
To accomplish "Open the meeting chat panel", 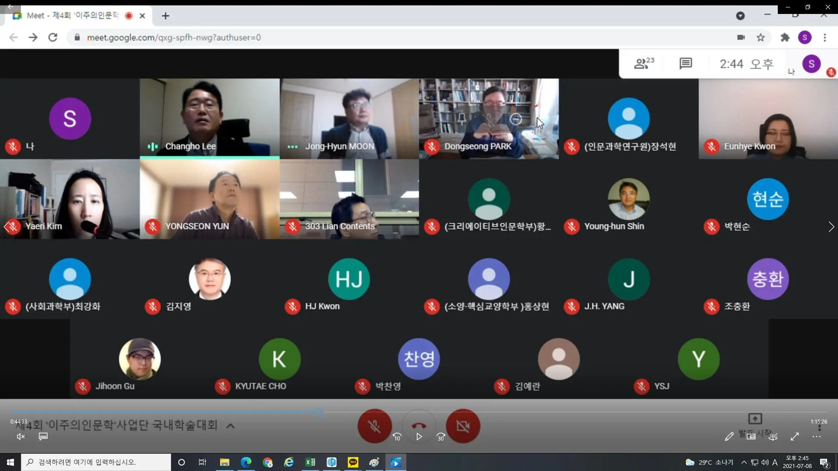I will 685,64.
